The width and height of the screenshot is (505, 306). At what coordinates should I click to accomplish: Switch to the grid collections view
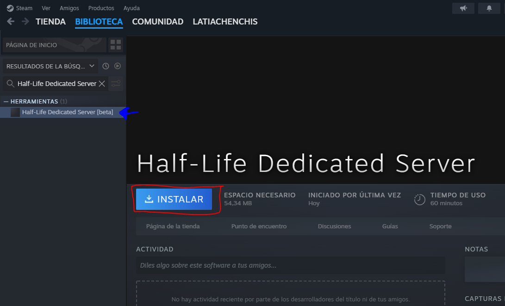point(116,45)
